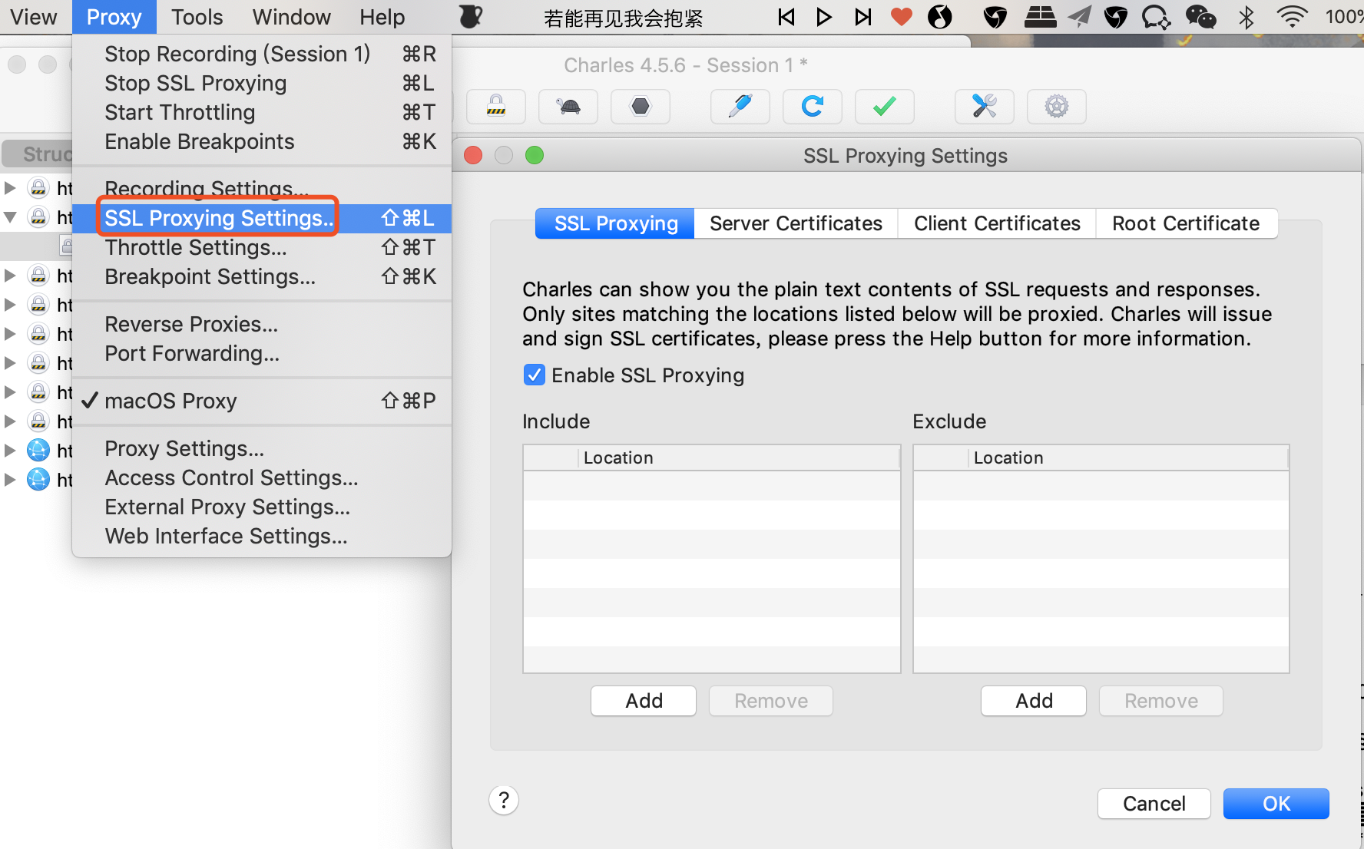The image size is (1364, 849).
Task: Click the first padlock host icon in tree
Action: click(x=38, y=188)
